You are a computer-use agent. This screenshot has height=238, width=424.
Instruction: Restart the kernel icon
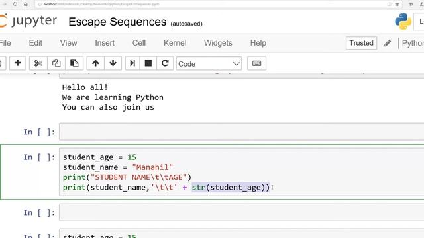(165, 63)
